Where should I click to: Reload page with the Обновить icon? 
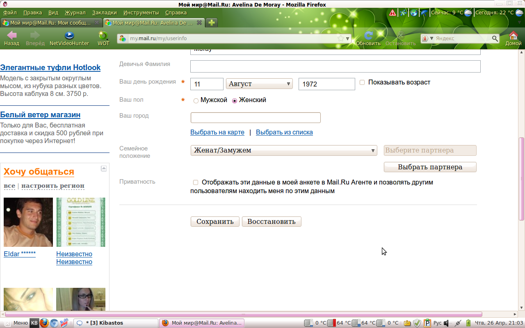(368, 36)
